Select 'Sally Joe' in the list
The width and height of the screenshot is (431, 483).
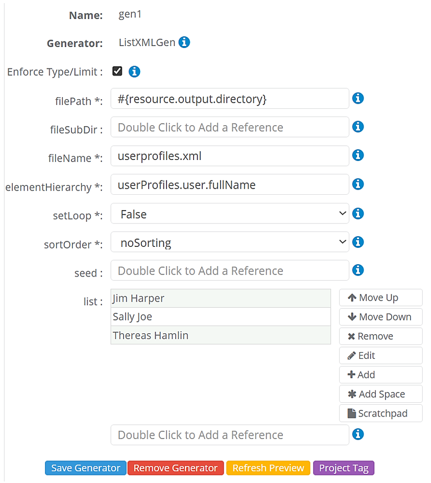tap(221, 317)
